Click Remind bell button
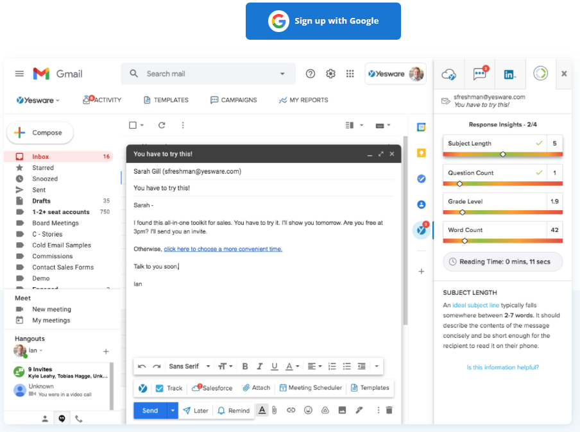The height and width of the screenshot is (432, 580). [x=234, y=411]
